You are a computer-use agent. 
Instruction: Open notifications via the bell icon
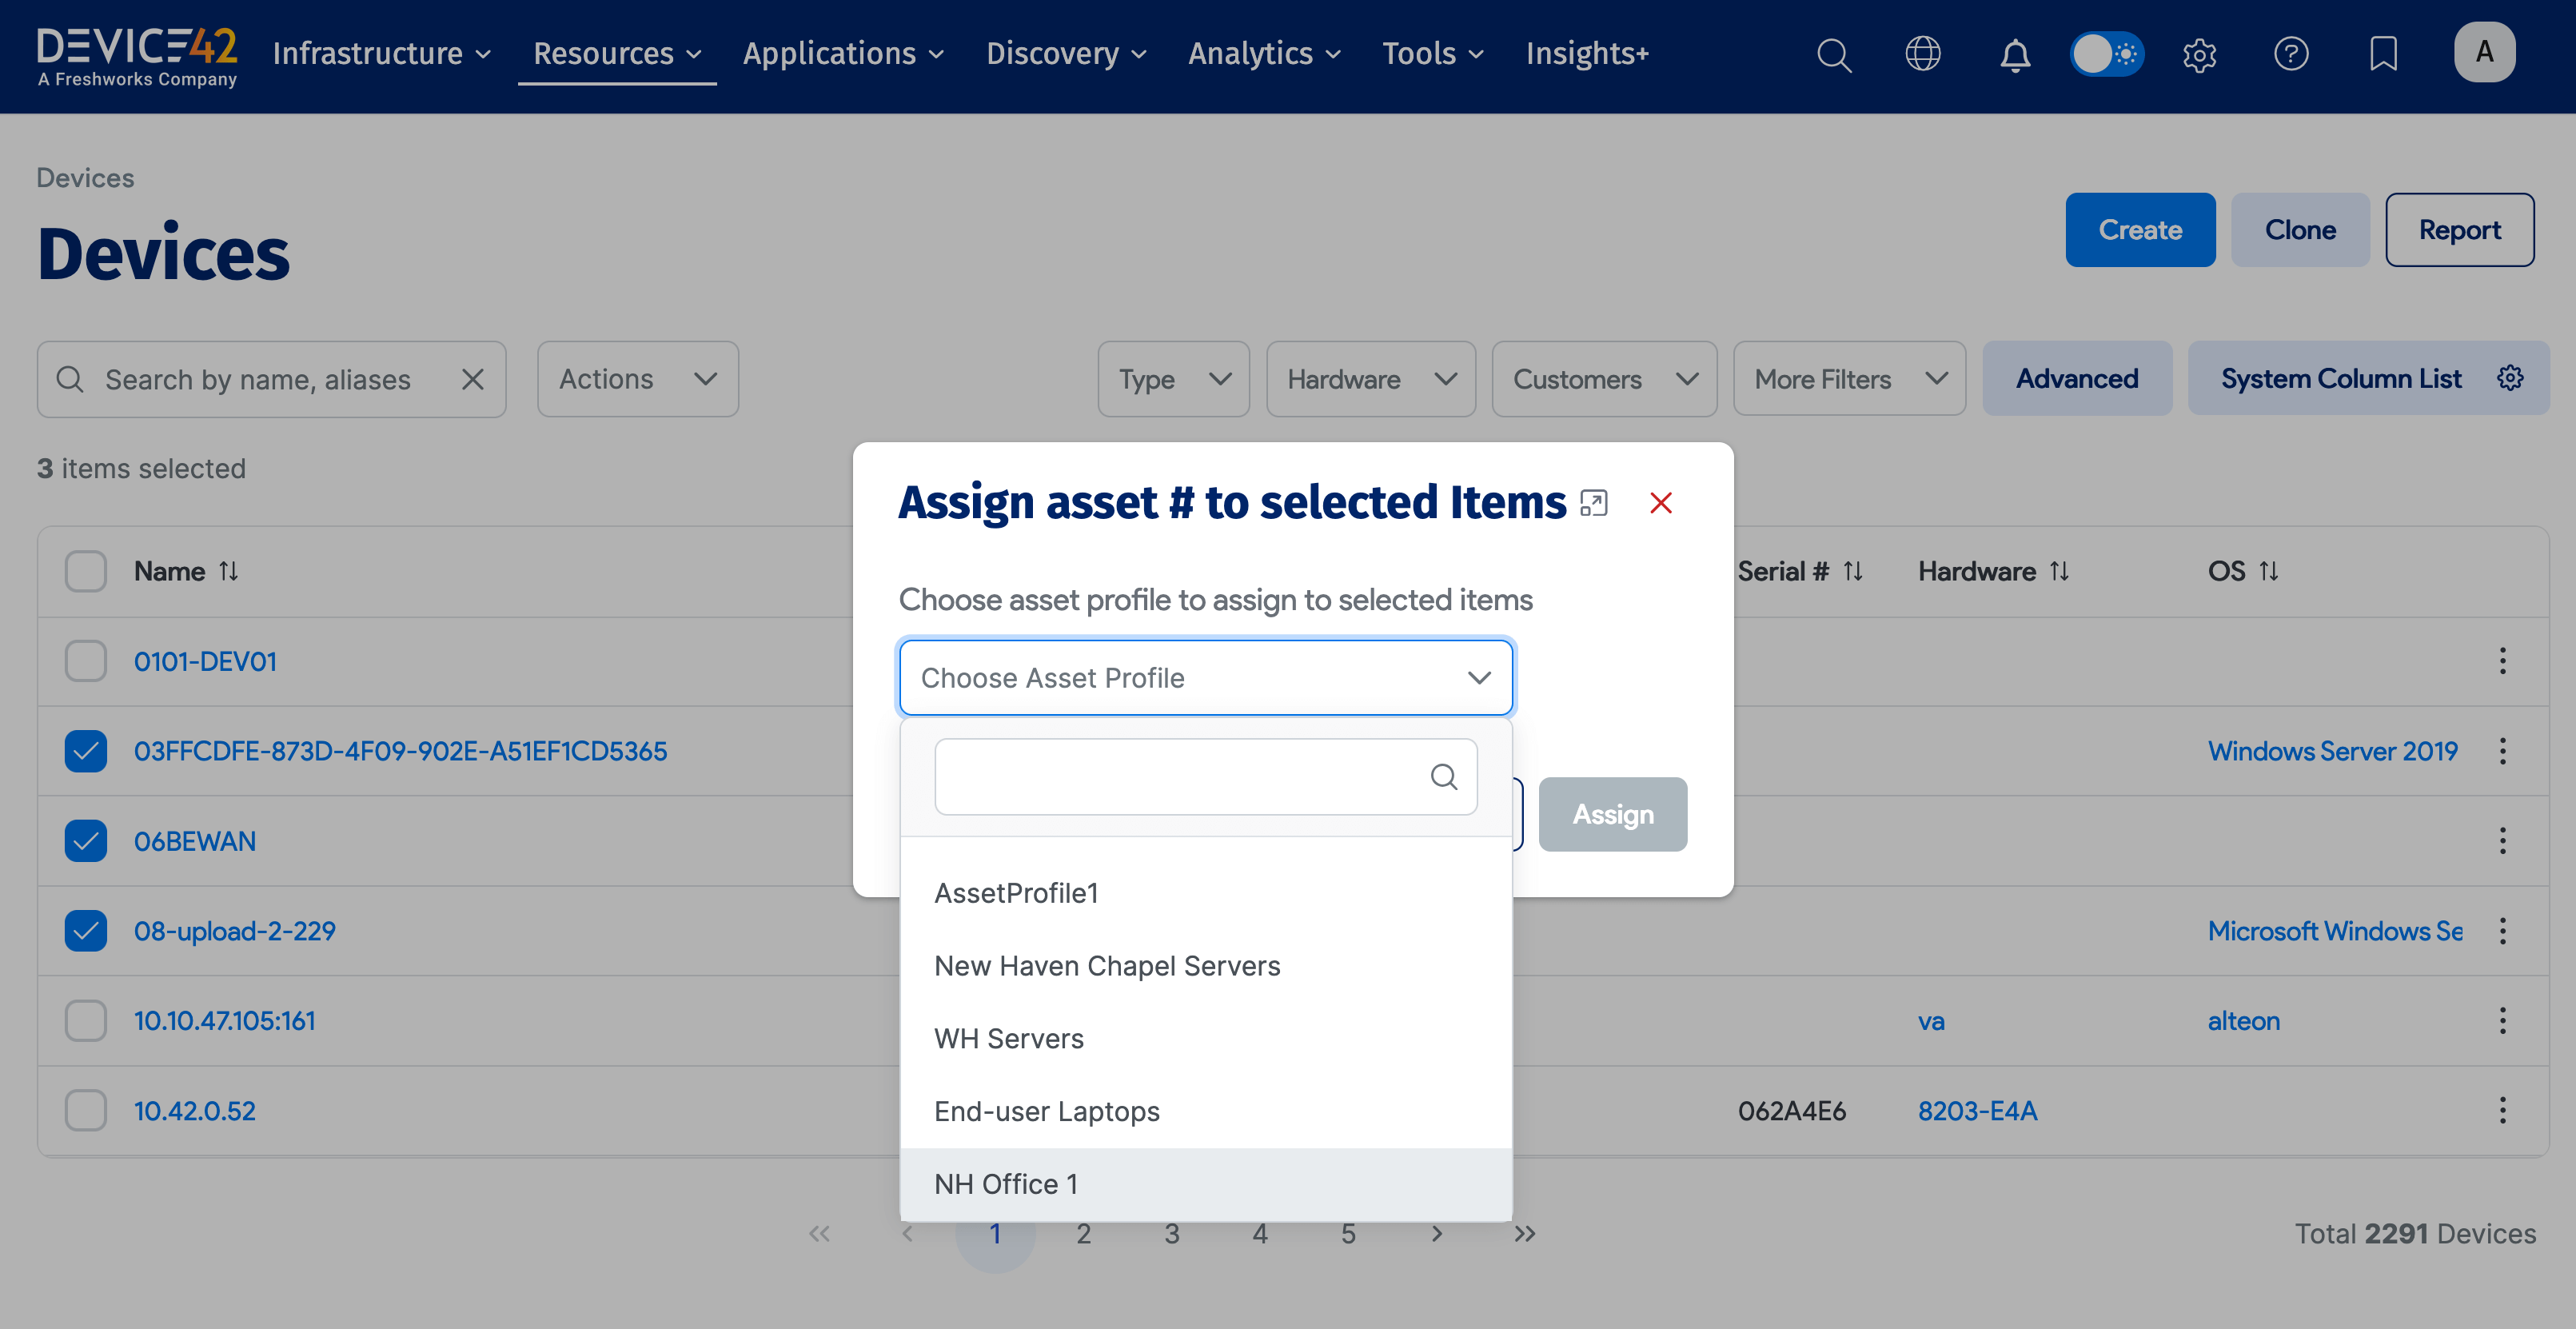click(2015, 54)
